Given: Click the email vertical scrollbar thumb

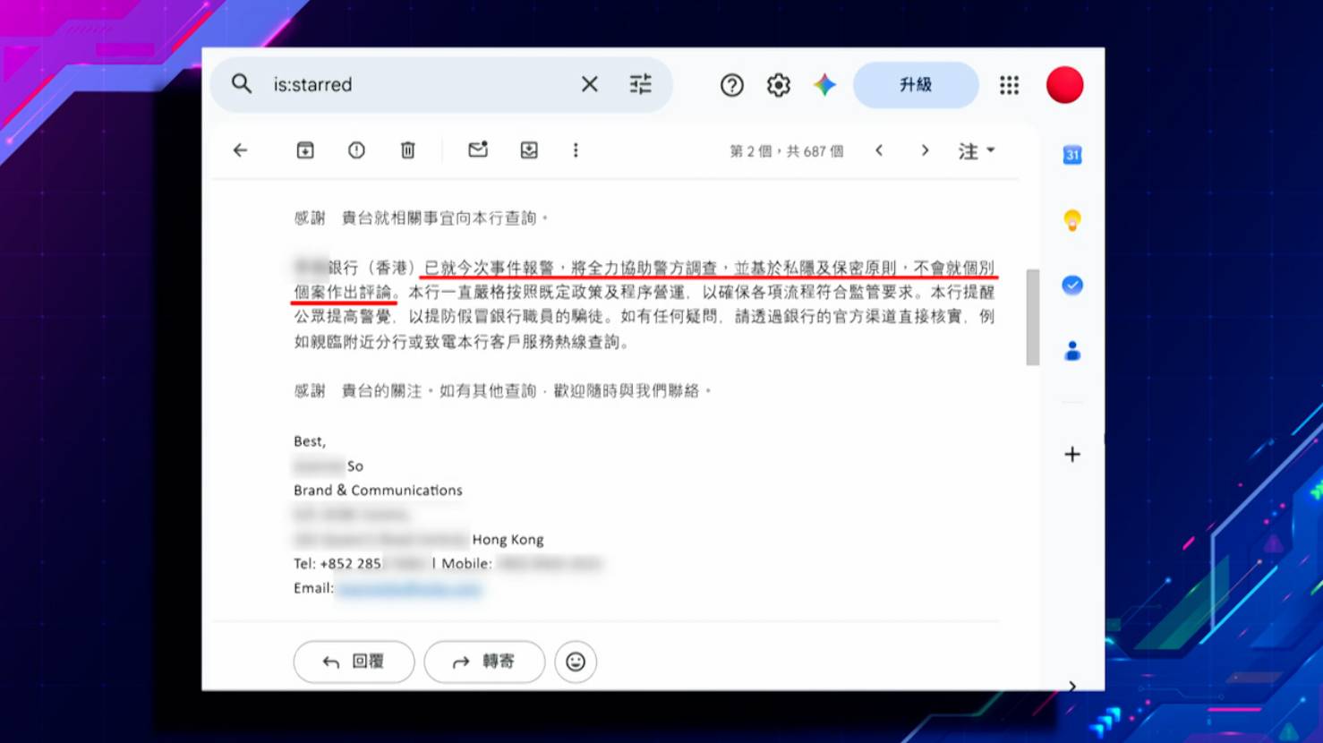Looking at the screenshot, I should (1033, 317).
